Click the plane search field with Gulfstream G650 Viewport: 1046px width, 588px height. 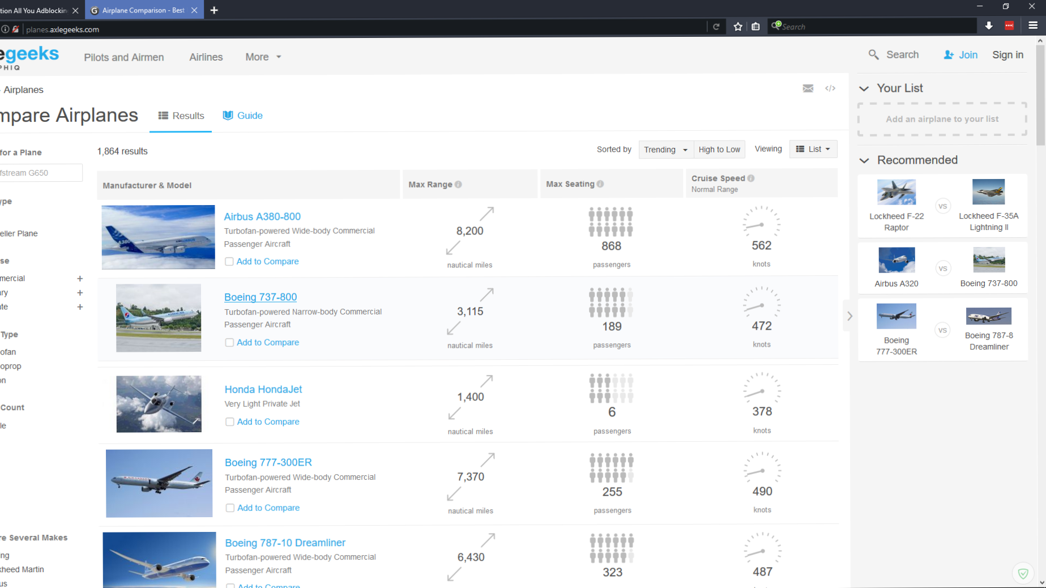click(x=41, y=173)
